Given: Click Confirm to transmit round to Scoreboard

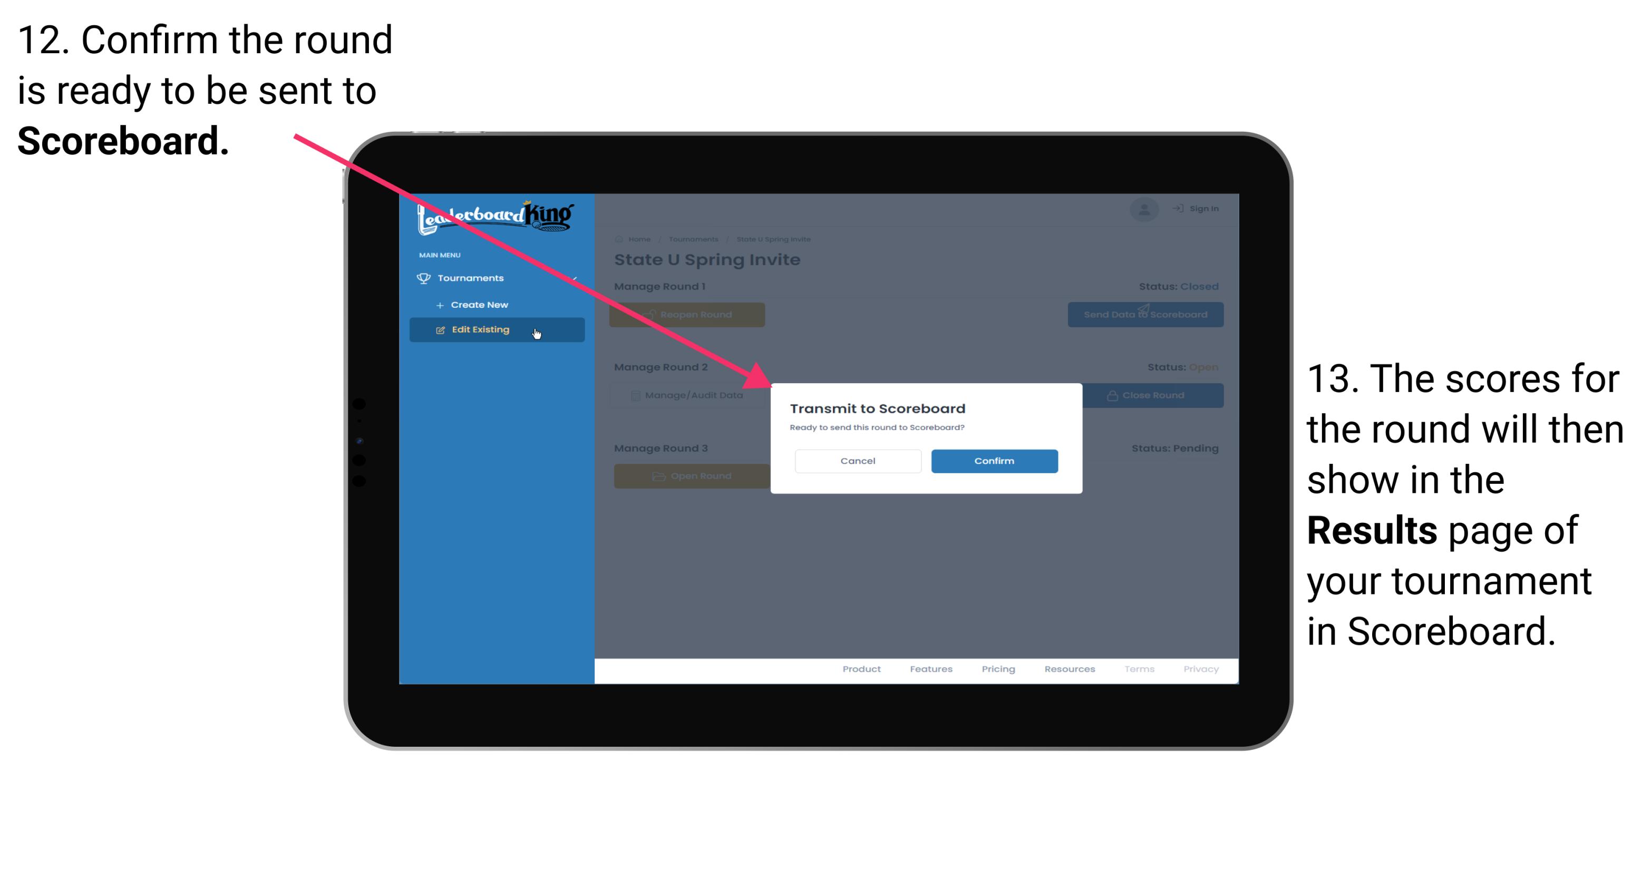Looking at the screenshot, I should pyautogui.click(x=993, y=460).
